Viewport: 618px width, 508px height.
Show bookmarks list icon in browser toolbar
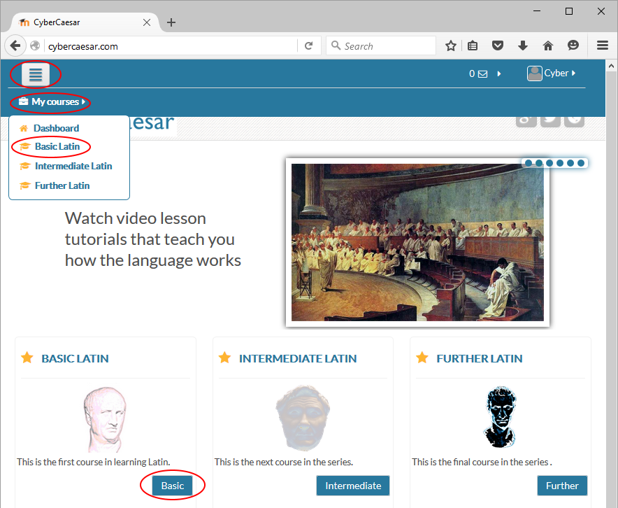473,45
